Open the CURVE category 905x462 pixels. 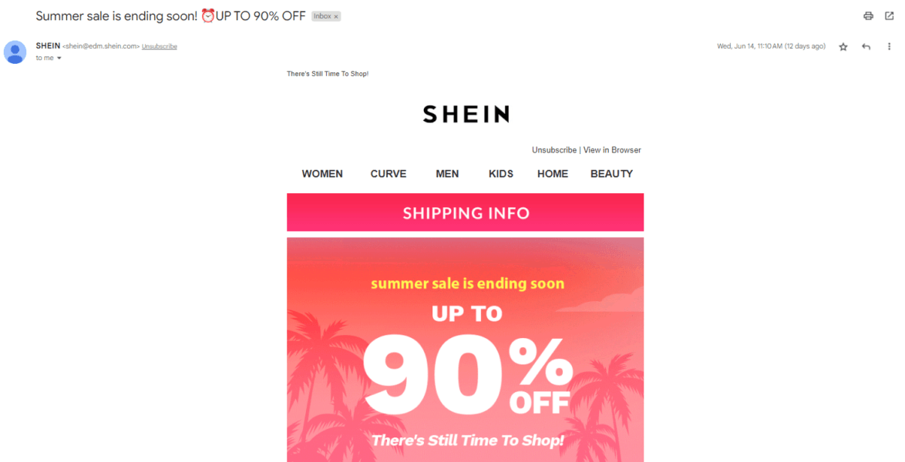pos(388,173)
